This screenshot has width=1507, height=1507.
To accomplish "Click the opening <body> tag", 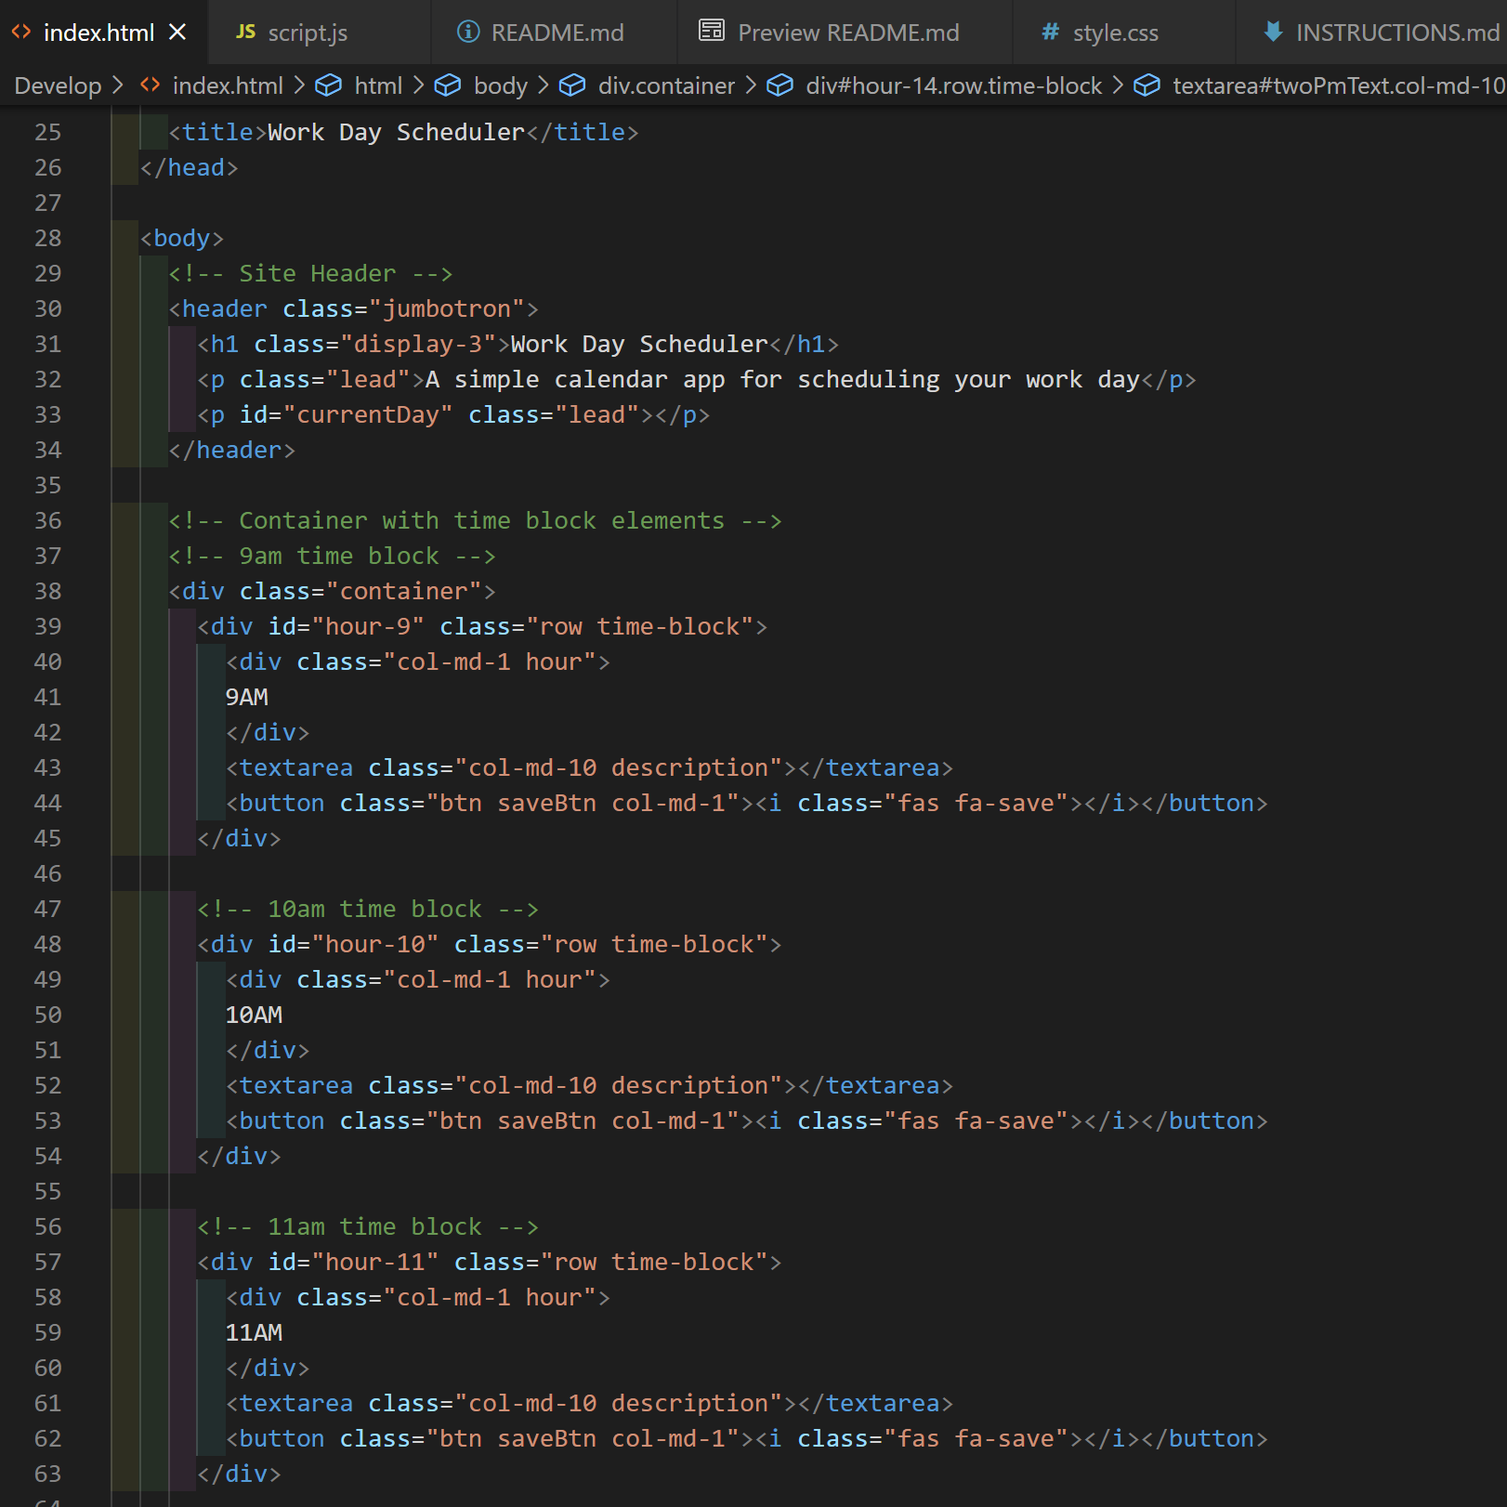I will click(182, 239).
